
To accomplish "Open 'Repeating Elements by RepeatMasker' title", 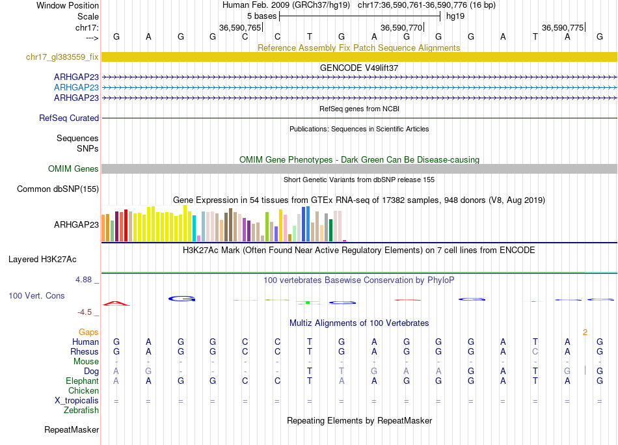I will pos(359,420).
